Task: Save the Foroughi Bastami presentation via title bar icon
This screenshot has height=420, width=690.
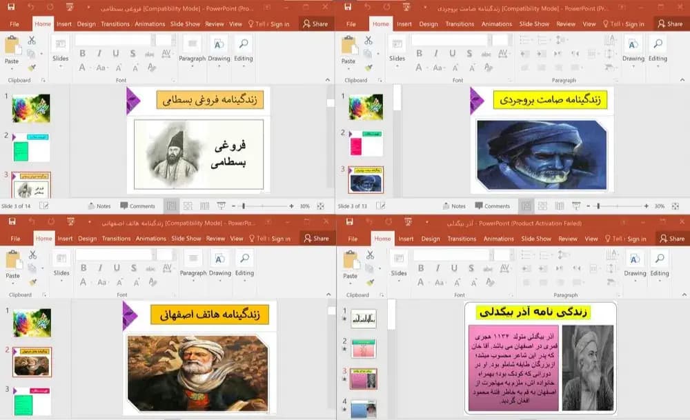Action: [x=11, y=7]
